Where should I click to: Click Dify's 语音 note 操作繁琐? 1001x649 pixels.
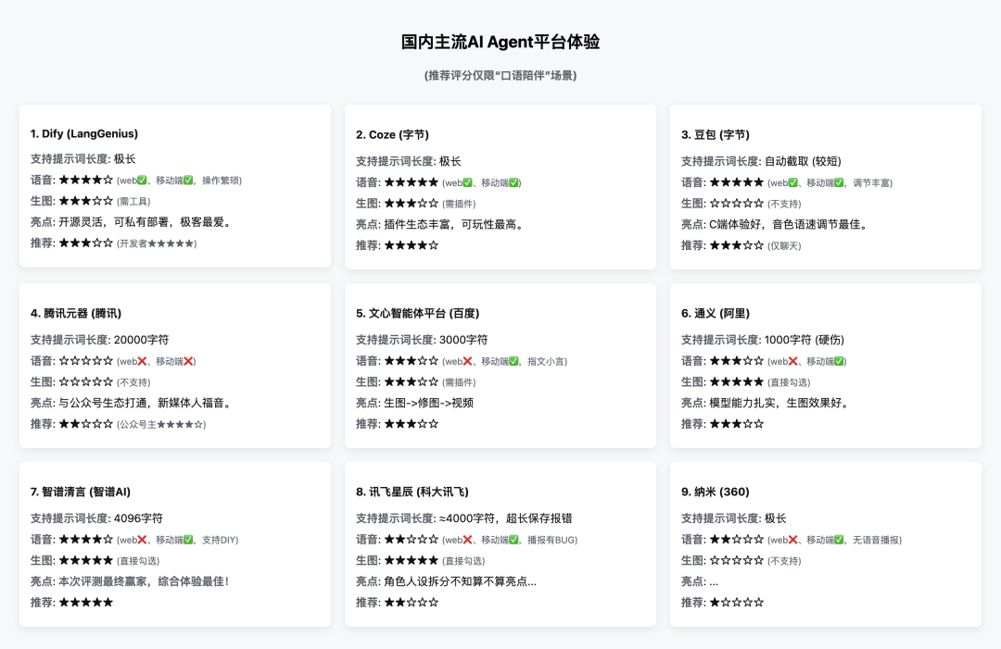222,181
